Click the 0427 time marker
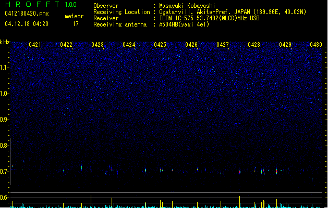This screenshot has width=328, height=208. click(223, 45)
